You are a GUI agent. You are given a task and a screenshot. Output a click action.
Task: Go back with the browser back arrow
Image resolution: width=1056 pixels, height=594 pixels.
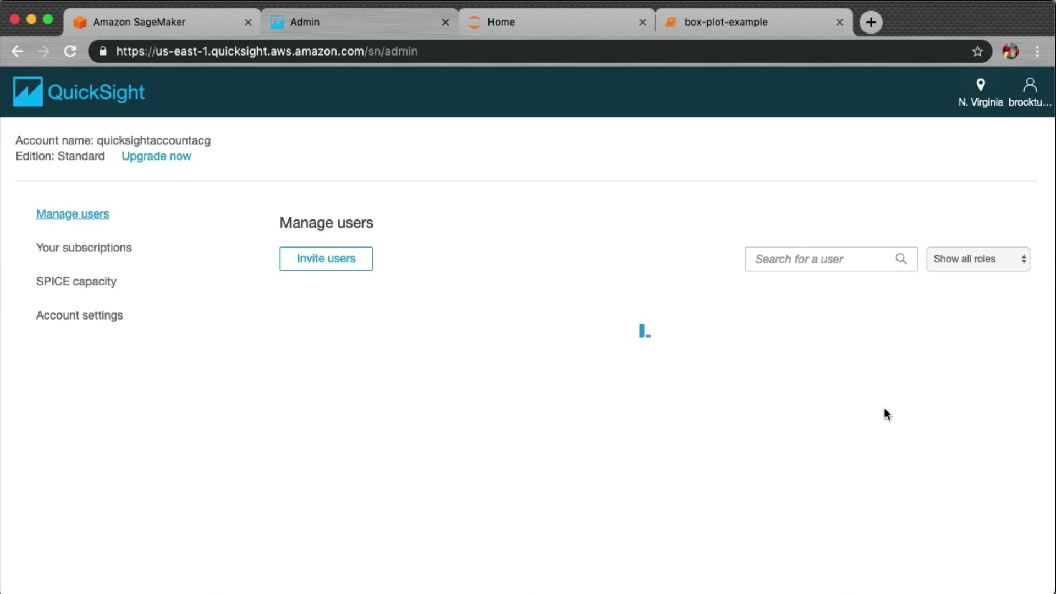click(x=17, y=51)
